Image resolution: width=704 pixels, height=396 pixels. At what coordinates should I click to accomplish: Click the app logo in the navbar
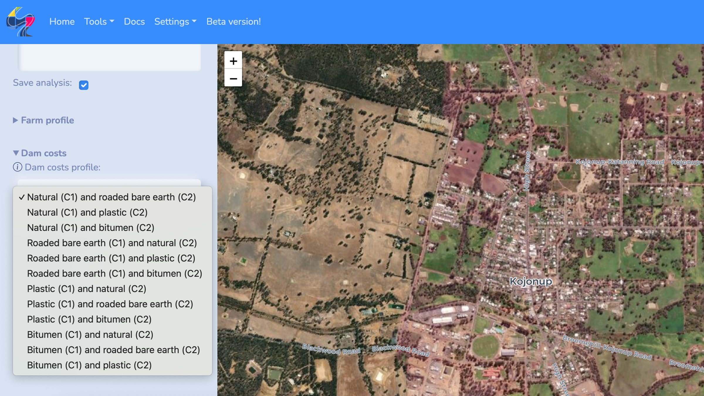(x=21, y=22)
